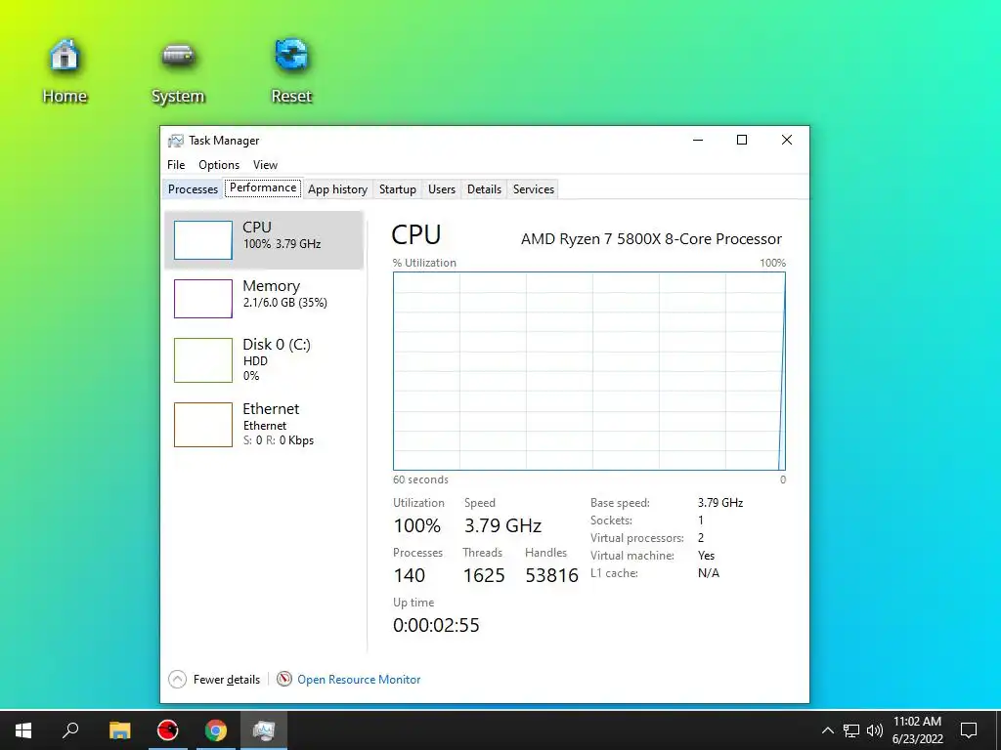Click the Windows Start button
Screen dimensions: 1001x750
point(23,730)
